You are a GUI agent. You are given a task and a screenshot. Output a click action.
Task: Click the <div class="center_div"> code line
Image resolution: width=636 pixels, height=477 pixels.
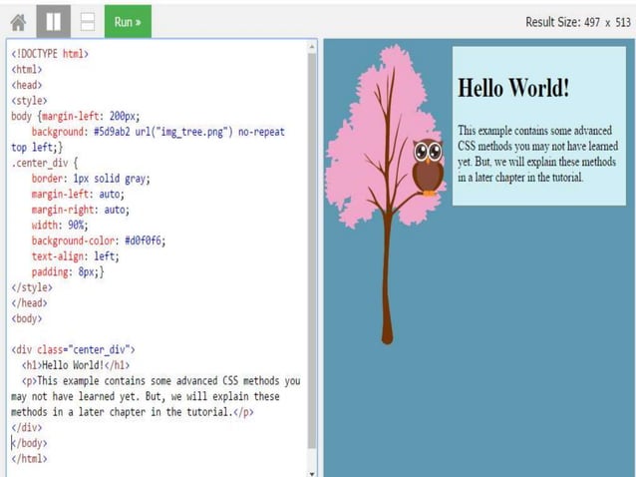73,349
